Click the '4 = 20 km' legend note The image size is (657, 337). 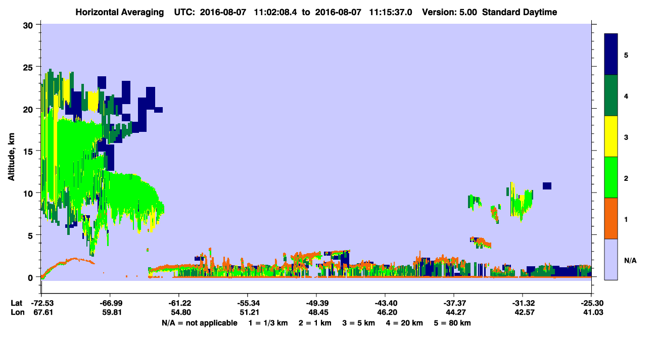(x=405, y=323)
